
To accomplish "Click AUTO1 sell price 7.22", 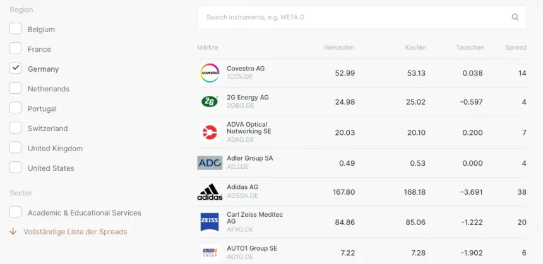I will tap(348, 253).
